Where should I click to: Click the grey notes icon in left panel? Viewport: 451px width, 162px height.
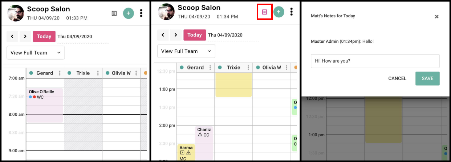coord(114,13)
